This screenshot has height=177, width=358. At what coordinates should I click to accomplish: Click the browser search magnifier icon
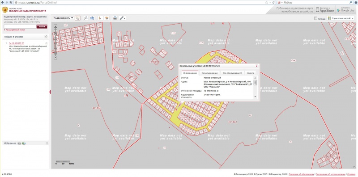pos(351,2)
